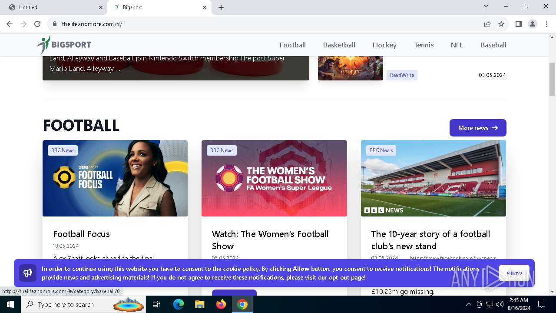Open the Tennis category
This screenshot has height=313, width=556.
(424, 45)
